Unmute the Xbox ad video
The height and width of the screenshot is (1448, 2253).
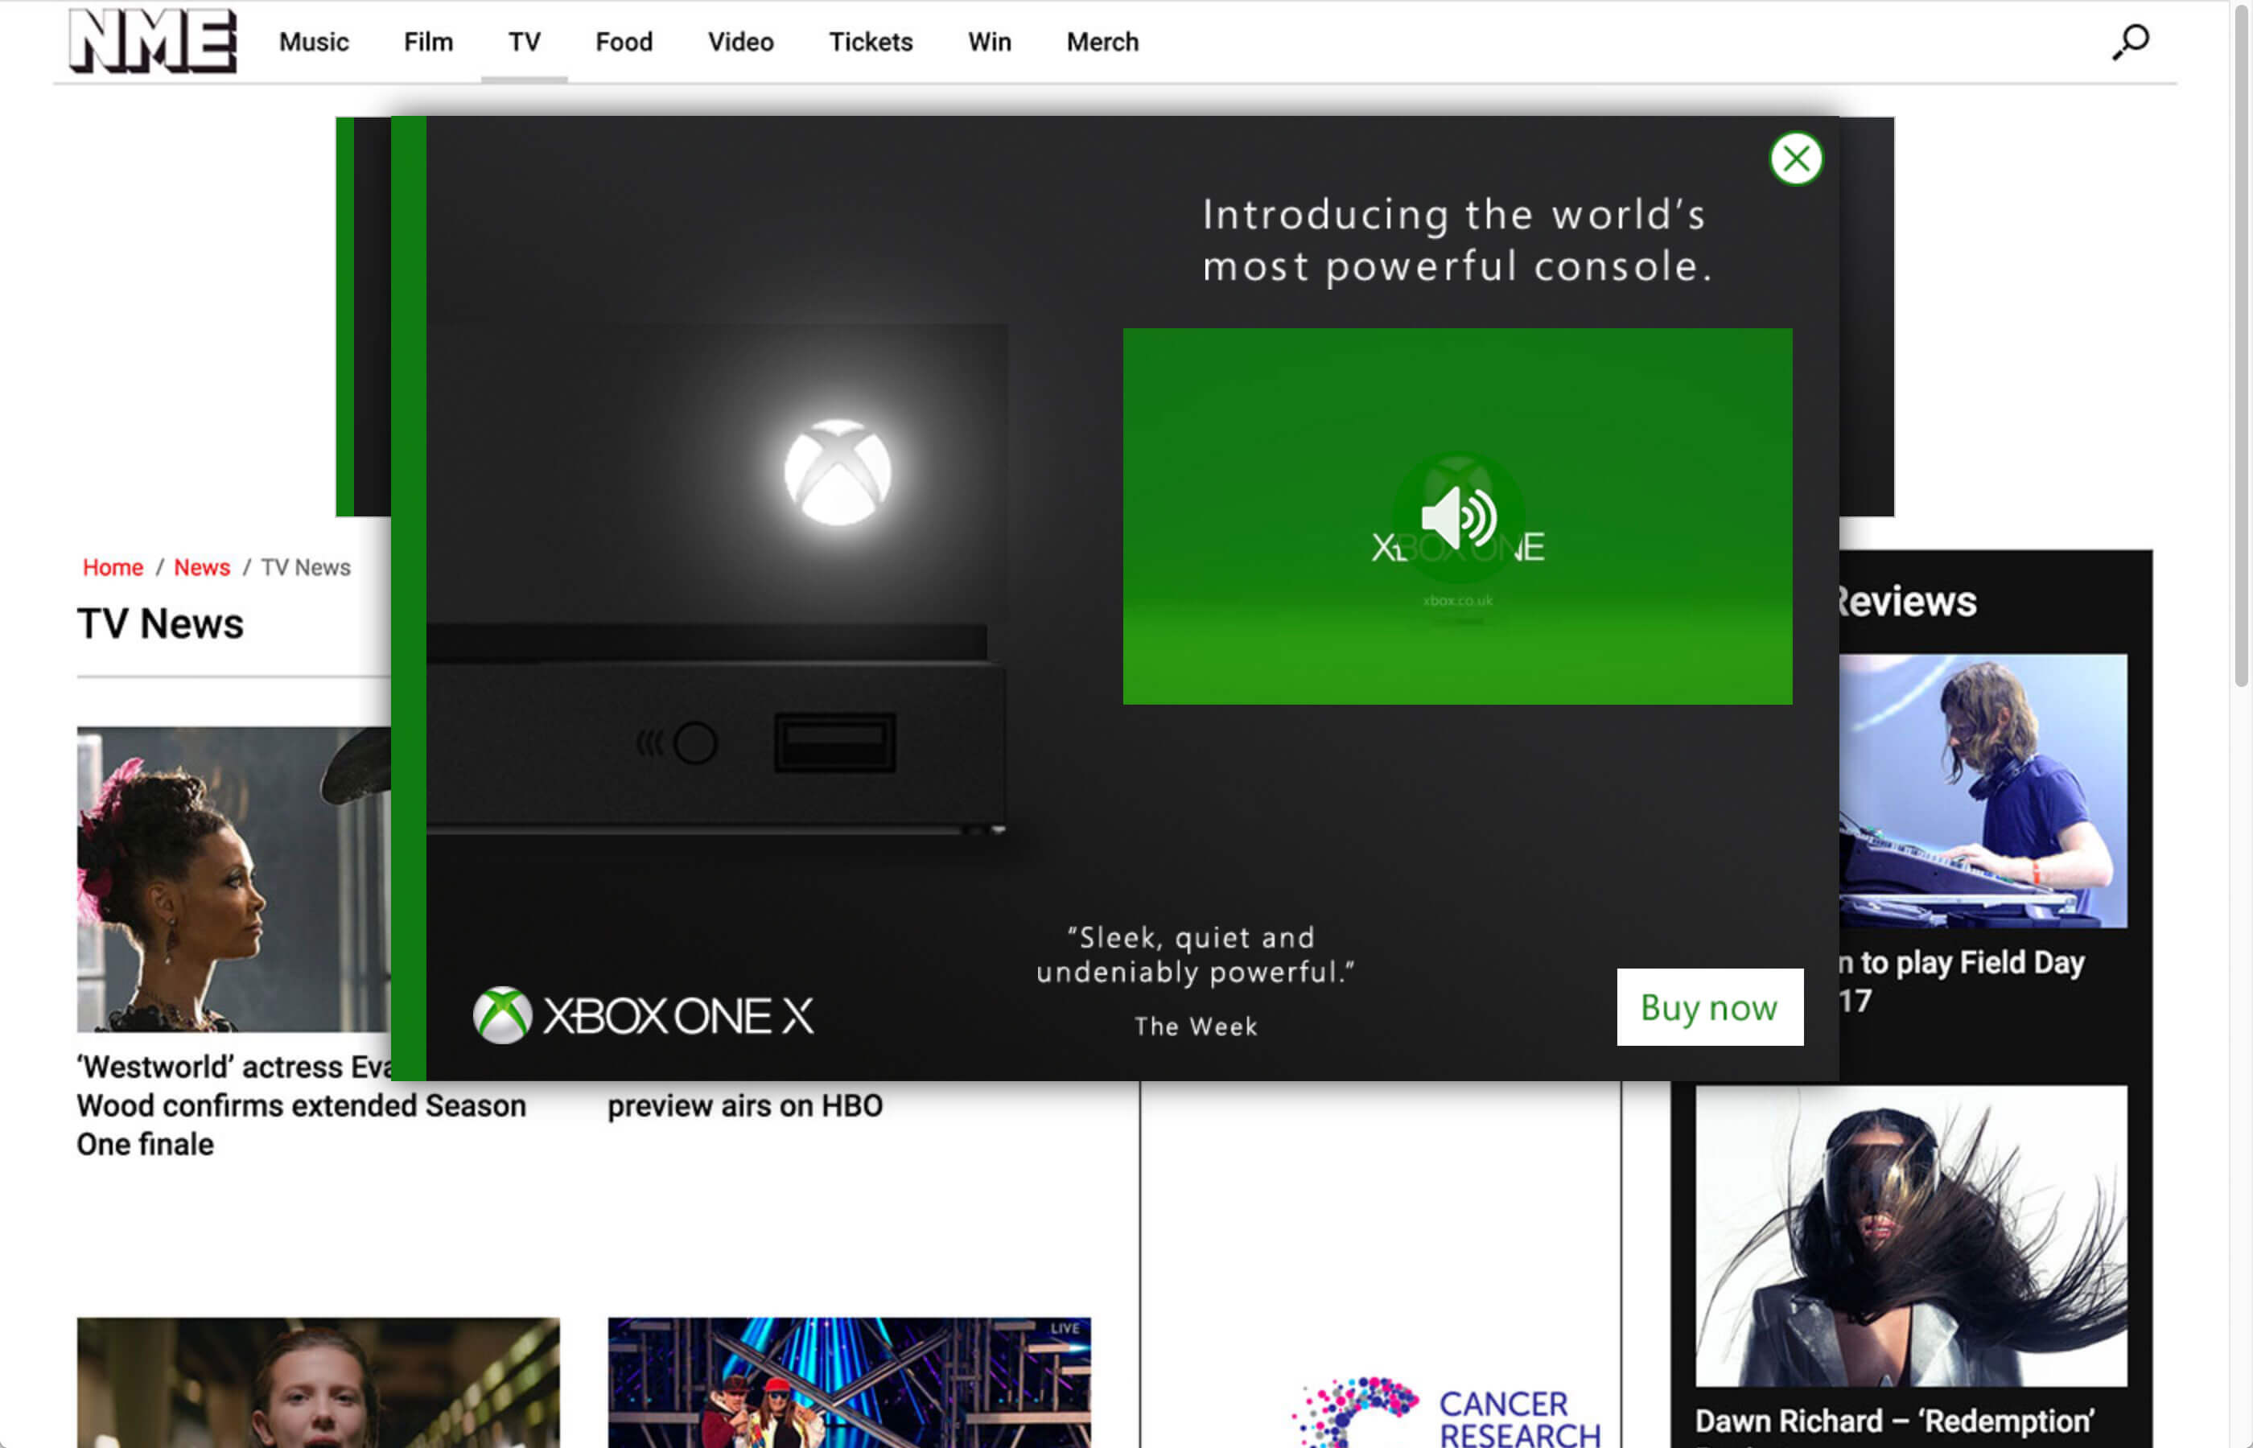pos(1457,517)
